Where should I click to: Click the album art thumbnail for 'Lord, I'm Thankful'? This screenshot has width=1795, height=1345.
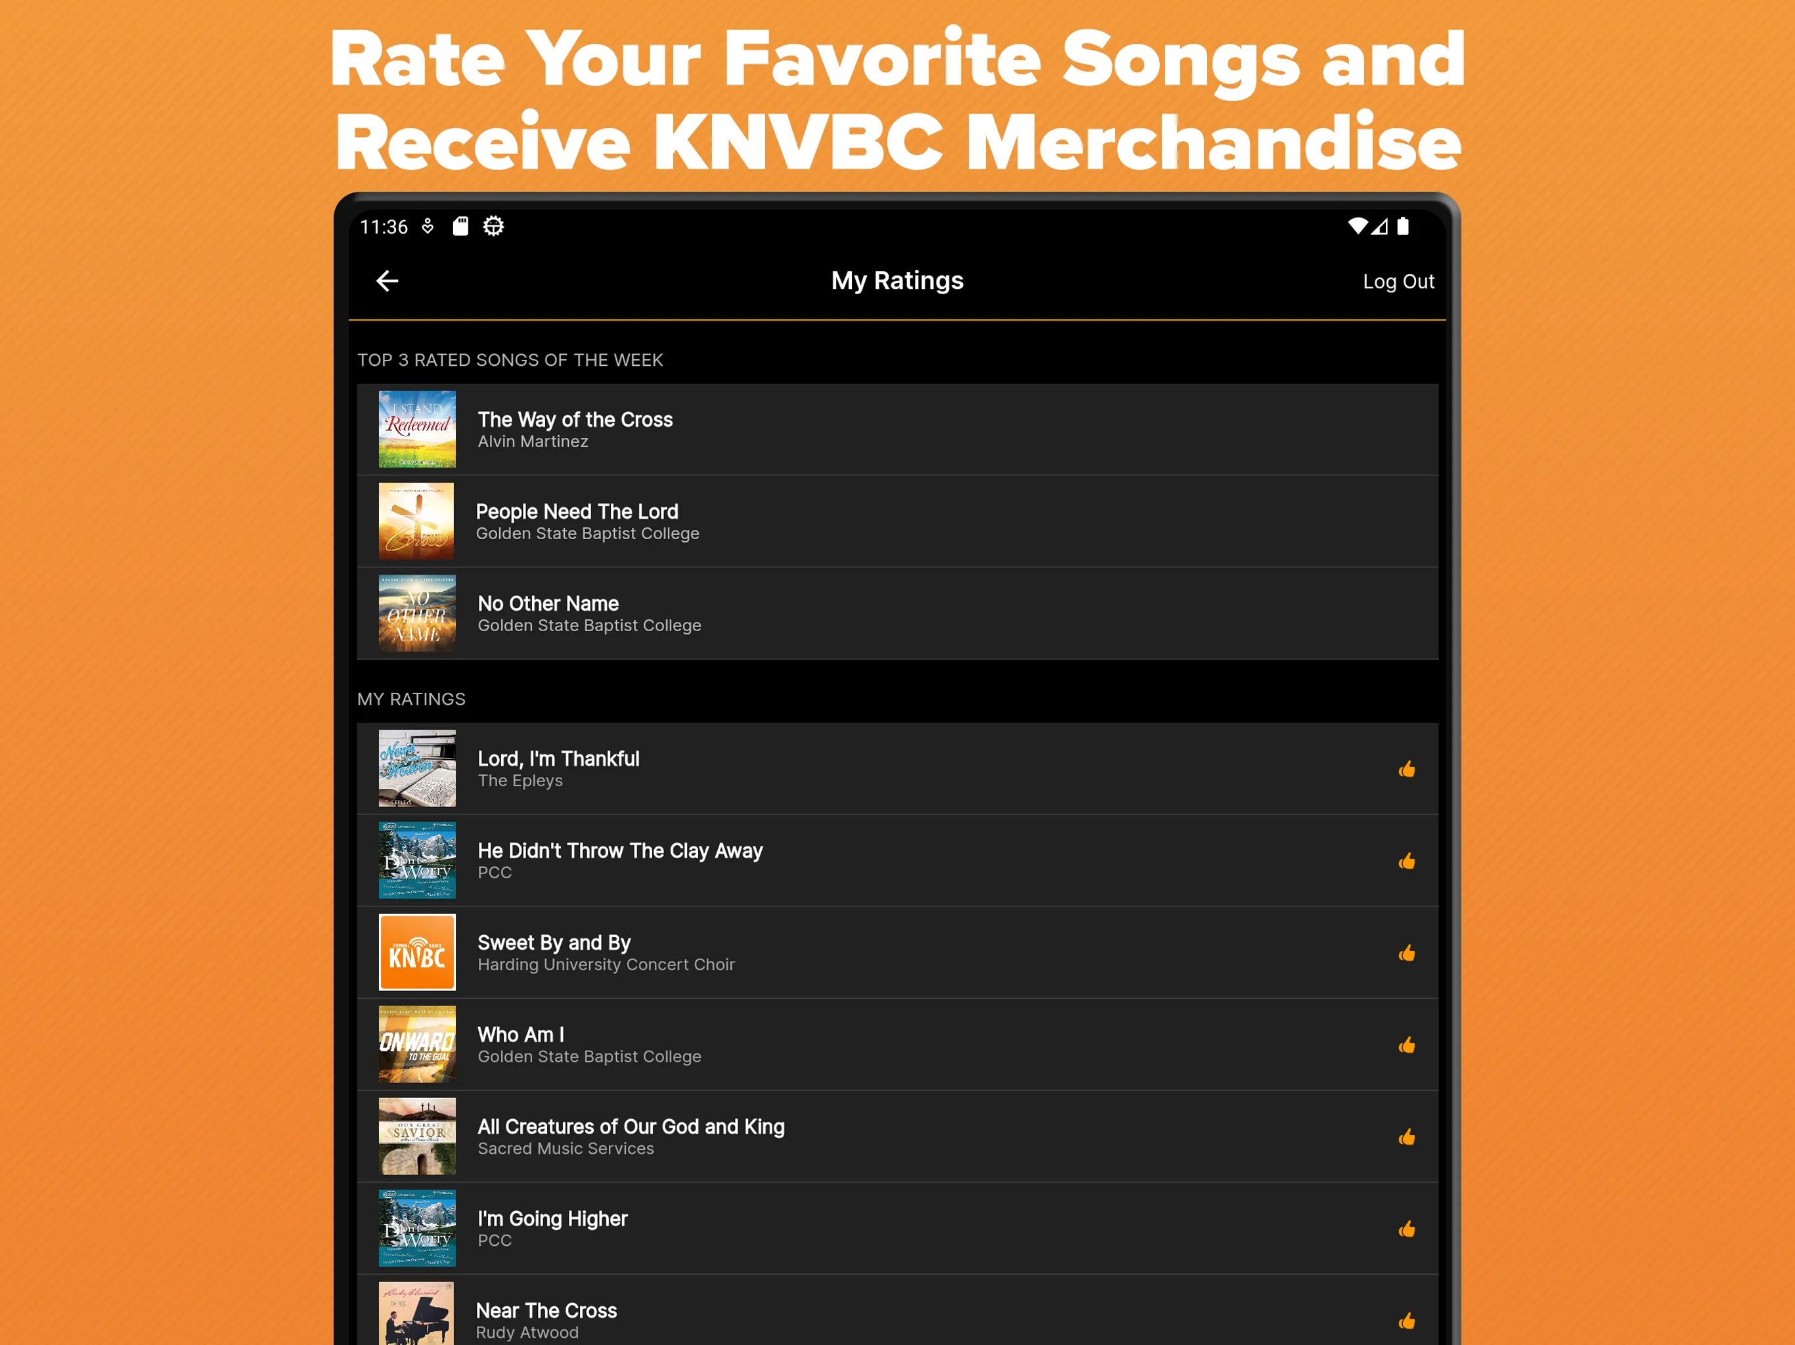(x=416, y=768)
